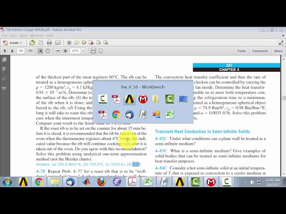
Task: Choose the Excel icon in the task switcher
Action: (x=170, y=115)
